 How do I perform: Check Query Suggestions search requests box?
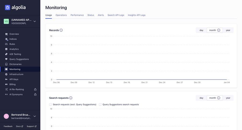[100, 104]
